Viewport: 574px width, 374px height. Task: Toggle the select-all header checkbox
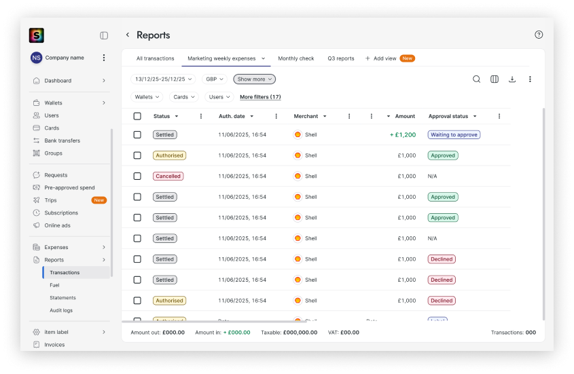tap(137, 116)
